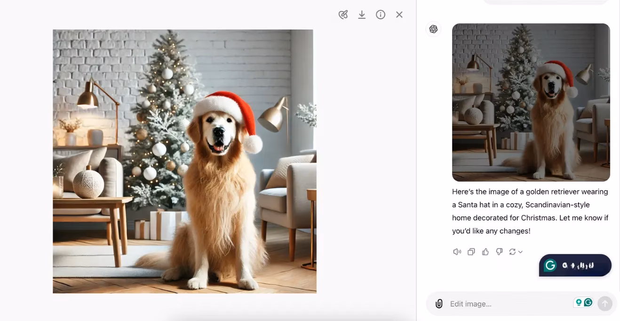Download the generated golden retriever image
The image size is (620, 321).
point(362,15)
